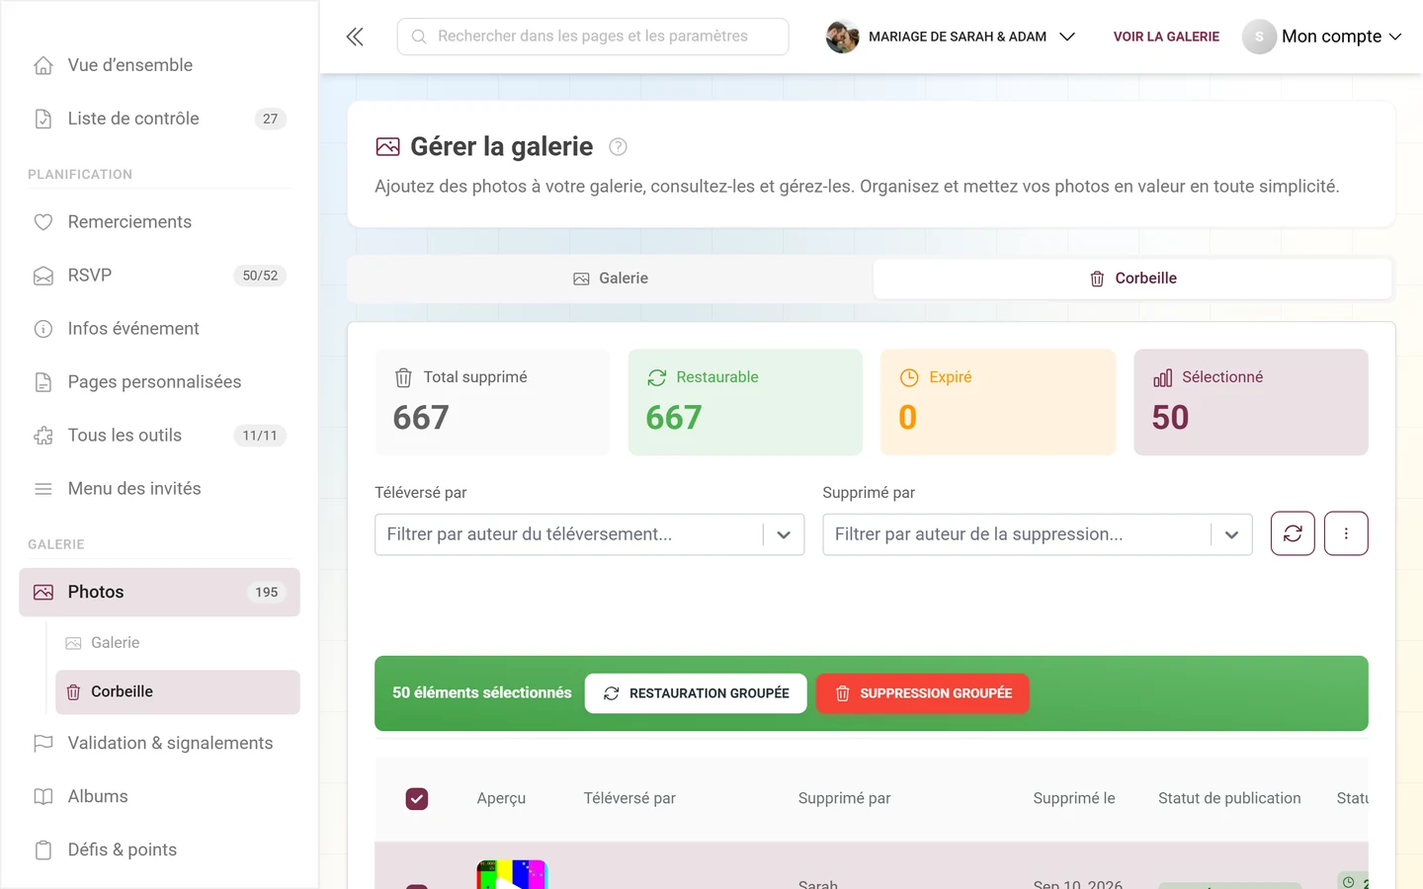Open the three-dot more options button

click(x=1346, y=533)
